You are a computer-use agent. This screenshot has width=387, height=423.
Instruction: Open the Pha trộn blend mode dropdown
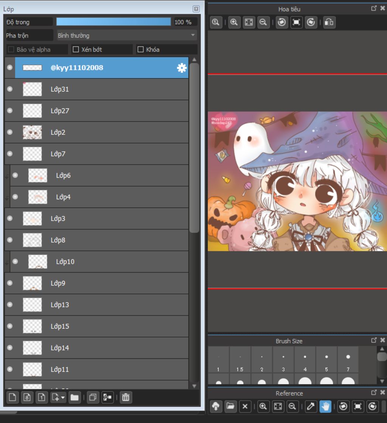pyautogui.click(x=127, y=35)
